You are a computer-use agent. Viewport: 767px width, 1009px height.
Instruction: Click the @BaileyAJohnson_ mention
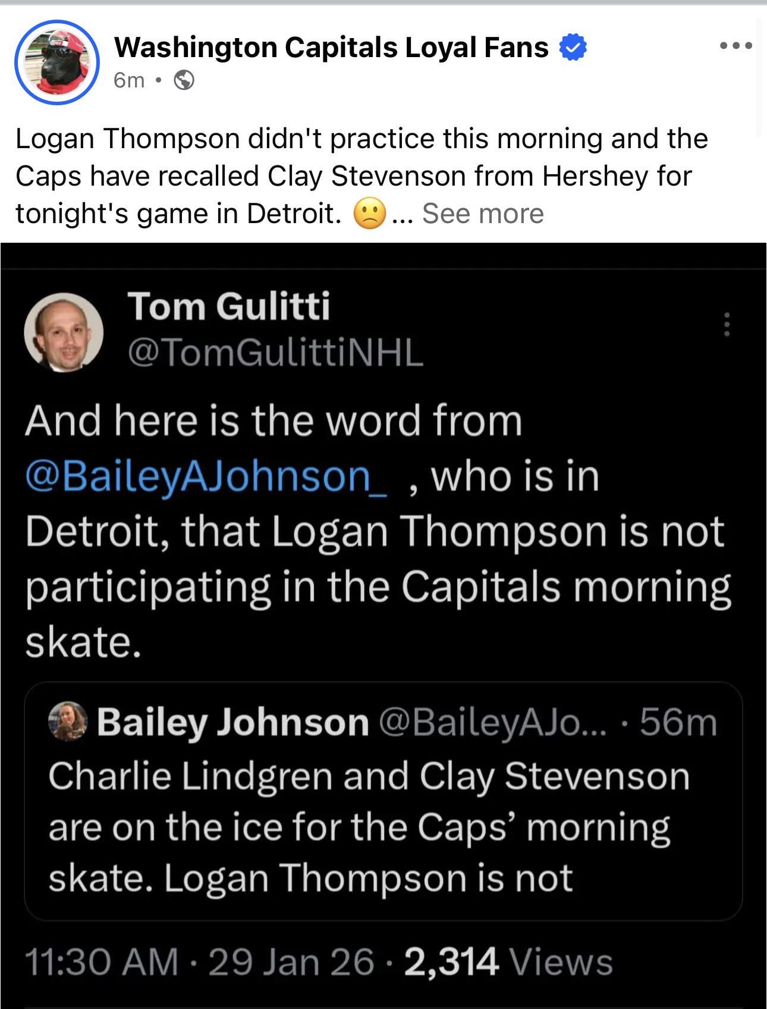point(206,477)
